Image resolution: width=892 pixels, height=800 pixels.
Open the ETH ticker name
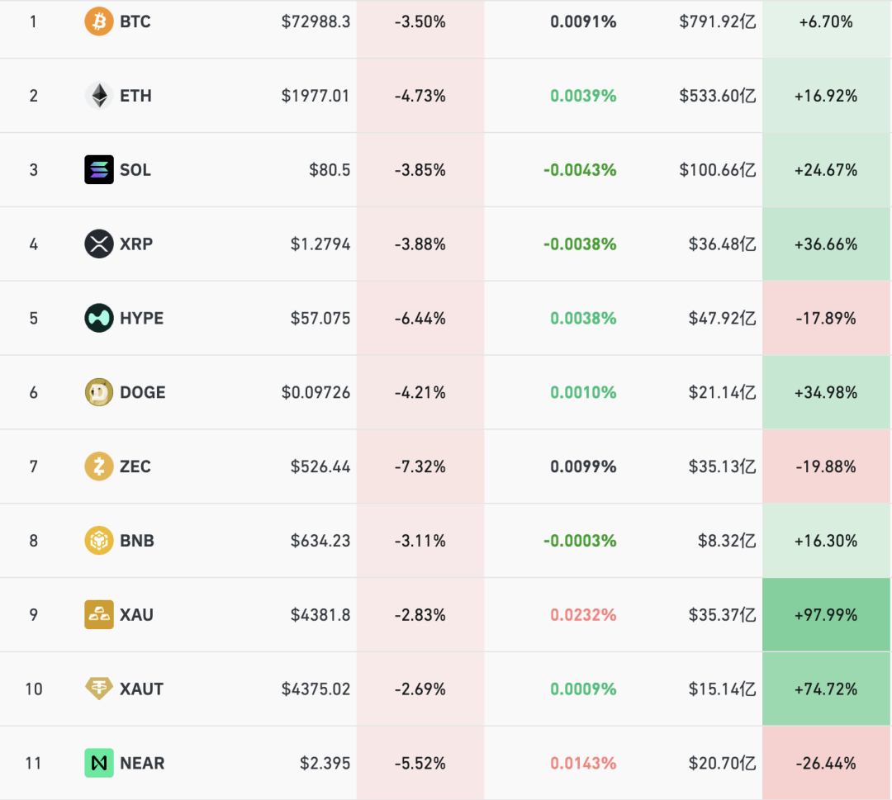coord(136,96)
